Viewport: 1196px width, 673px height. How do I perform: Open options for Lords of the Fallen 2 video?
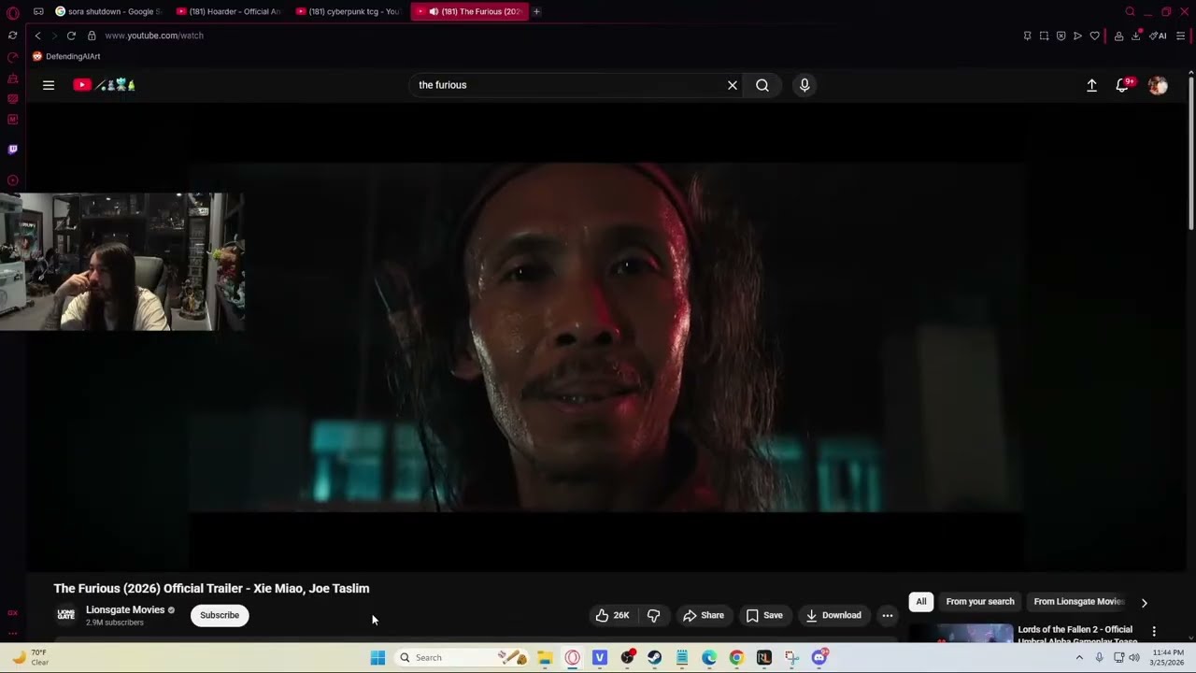click(1154, 632)
